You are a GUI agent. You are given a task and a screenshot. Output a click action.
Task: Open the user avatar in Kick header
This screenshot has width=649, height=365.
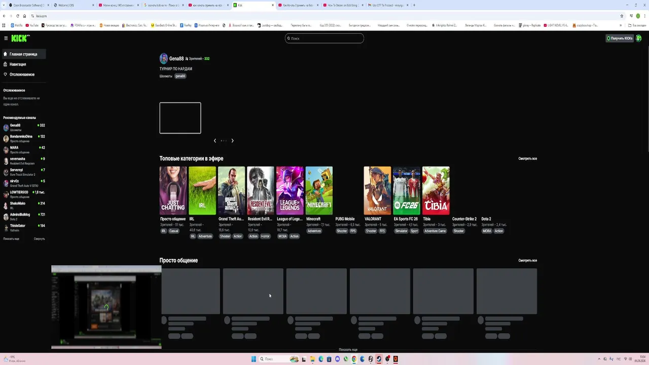(639, 38)
